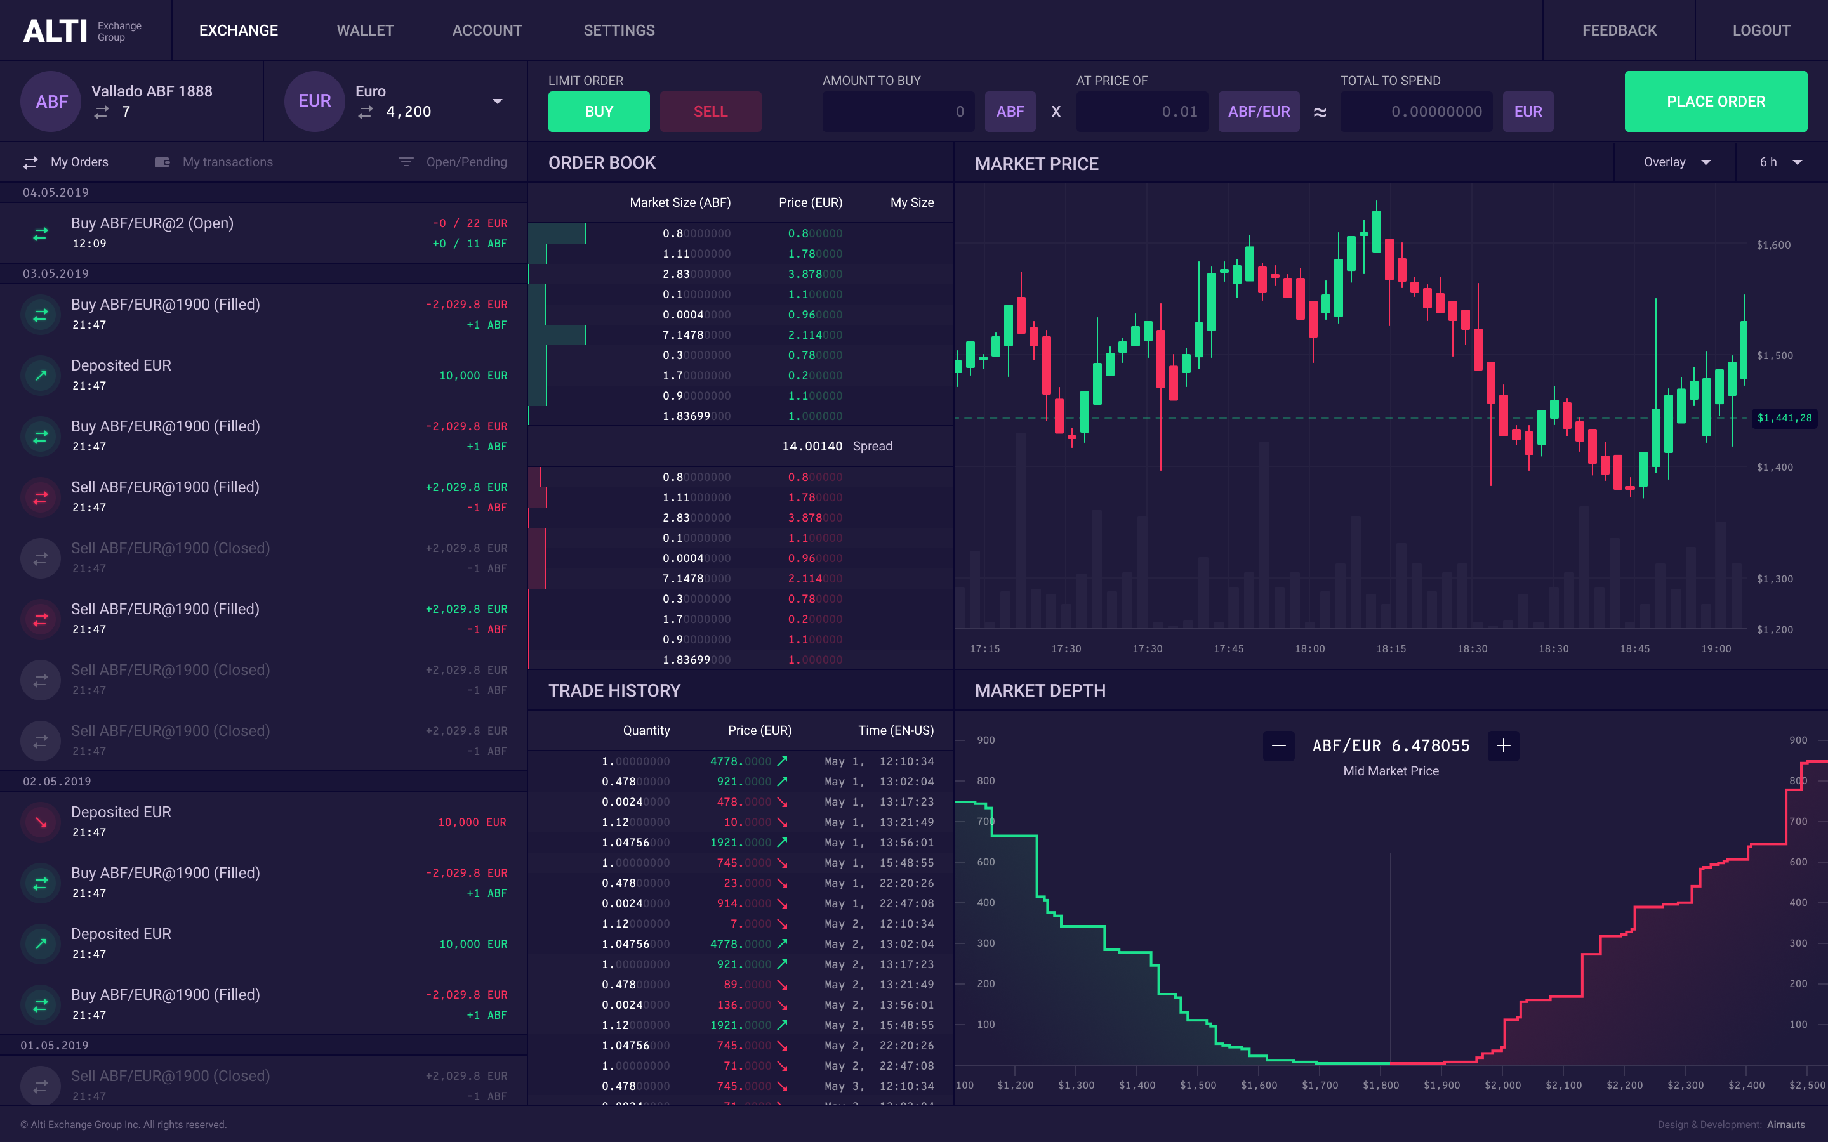Viewport: 1828px width, 1142px height.
Task: Select green order book row 7.1478
Action: point(740,334)
